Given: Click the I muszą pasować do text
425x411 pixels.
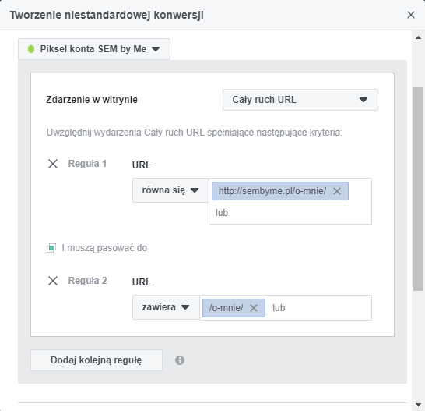Looking at the screenshot, I should coord(104,248).
